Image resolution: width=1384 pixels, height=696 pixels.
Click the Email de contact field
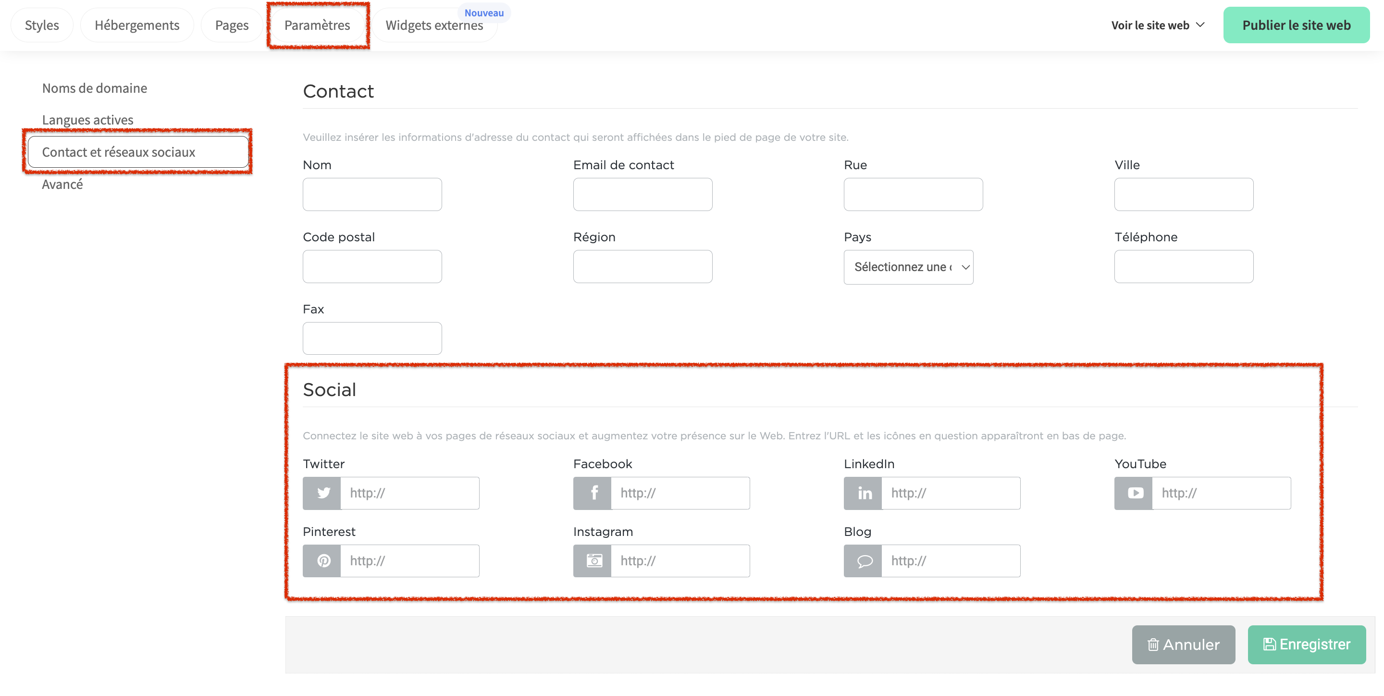643,194
